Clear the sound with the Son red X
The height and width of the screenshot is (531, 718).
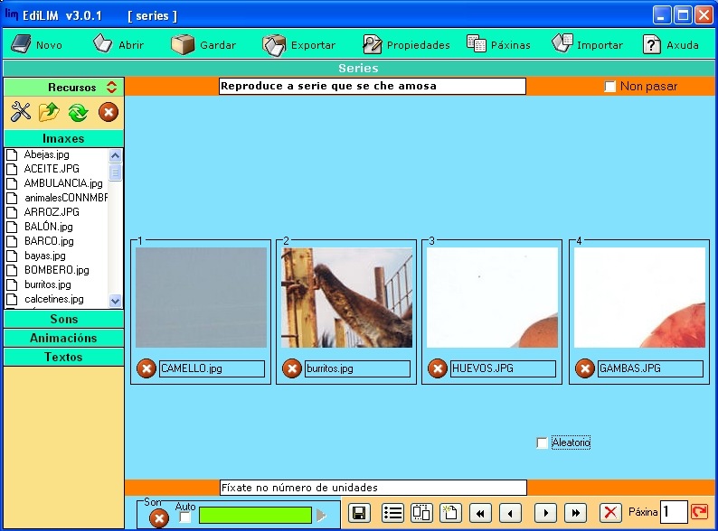click(x=158, y=518)
